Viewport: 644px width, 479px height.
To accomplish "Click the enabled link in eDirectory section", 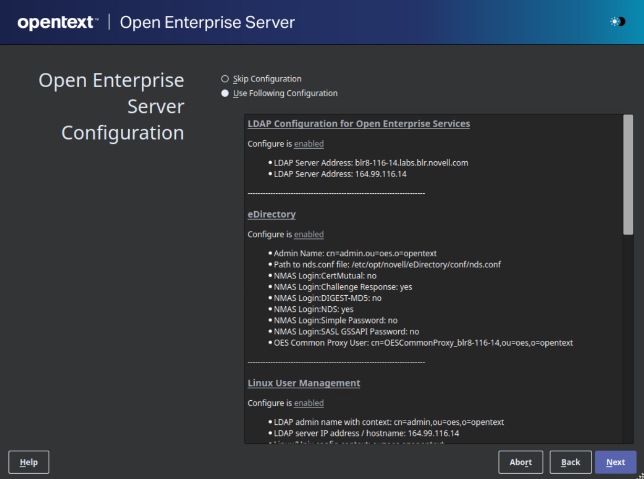I will tap(308, 234).
